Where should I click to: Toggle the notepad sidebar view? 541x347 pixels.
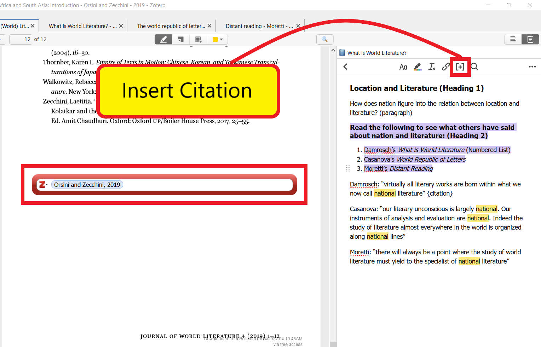[x=530, y=39]
